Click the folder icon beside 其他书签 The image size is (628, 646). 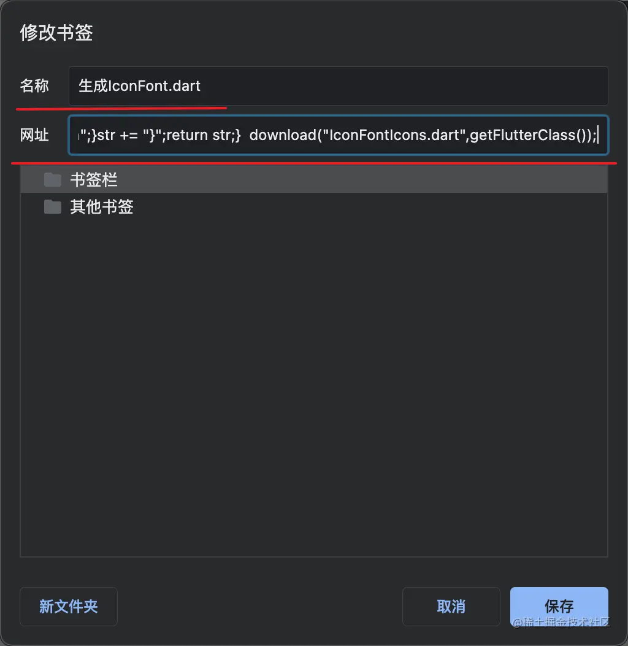[x=53, y=207]
